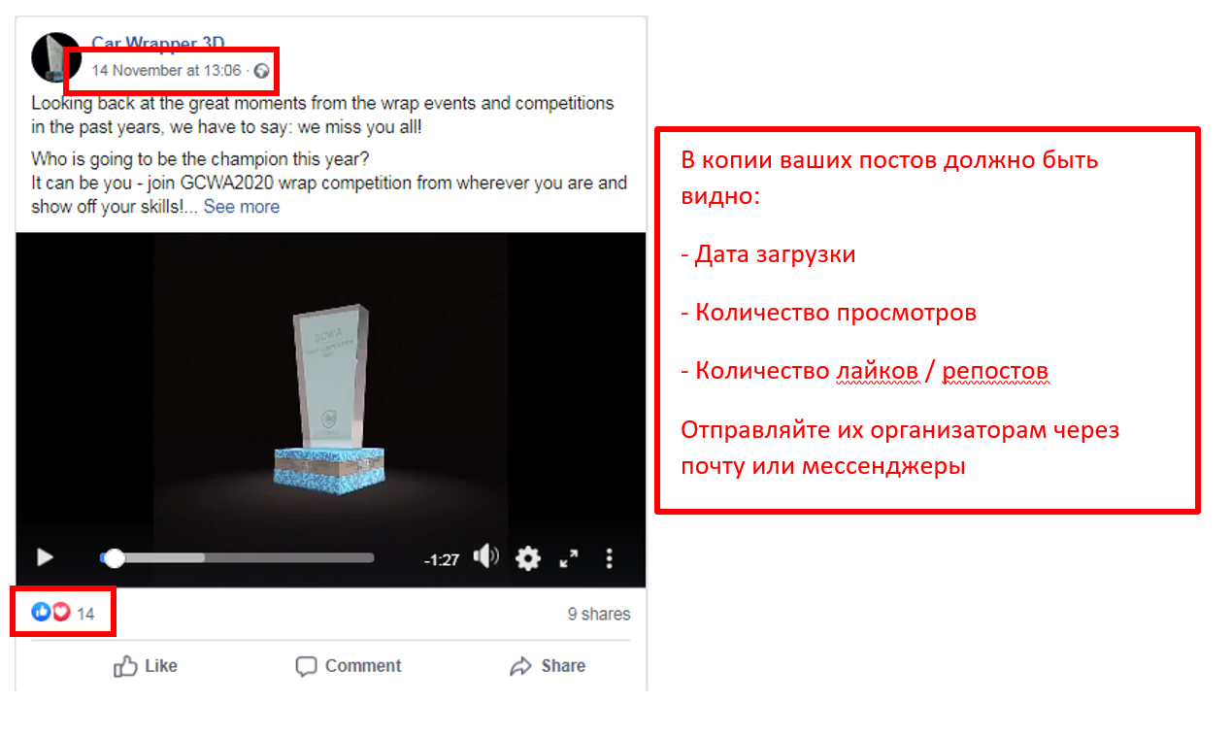This screenshot has width=1232, height=737.
Task: Click the blue Like reaction icon
Action: coord(41,612)
